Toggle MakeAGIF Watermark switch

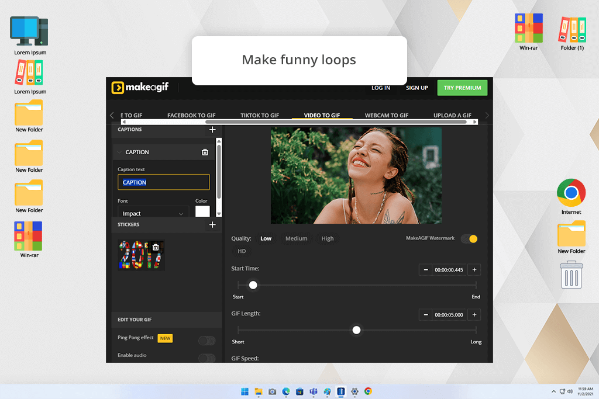click(469, 239)
